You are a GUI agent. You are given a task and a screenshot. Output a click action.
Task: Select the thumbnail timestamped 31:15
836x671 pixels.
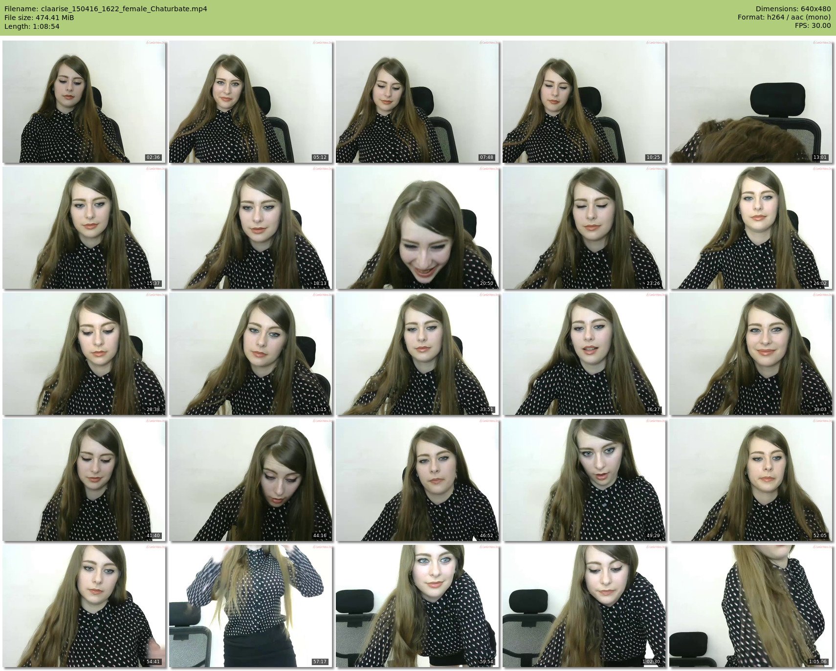[x=251, y=354]
